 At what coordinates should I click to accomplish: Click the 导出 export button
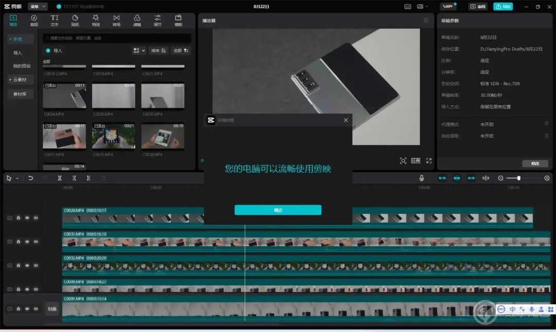point(503,7)
